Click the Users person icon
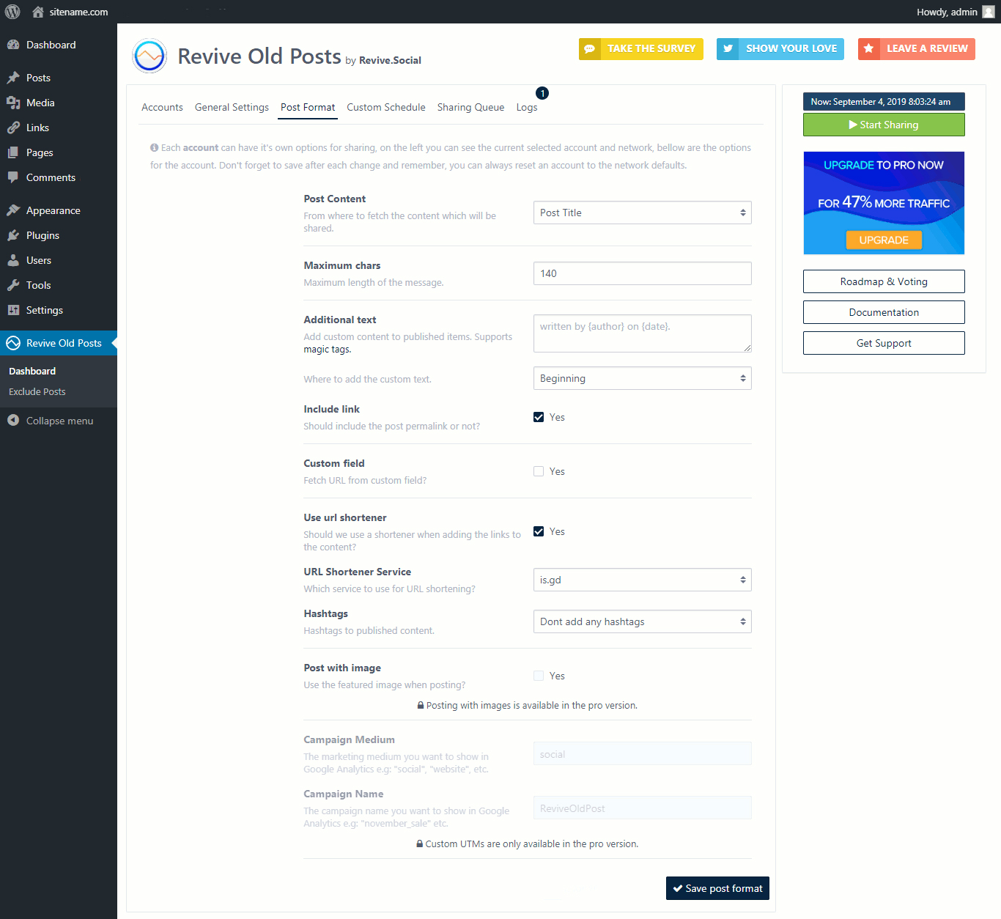The width and height of the screenshot is (1001, 919). [13, 260]
